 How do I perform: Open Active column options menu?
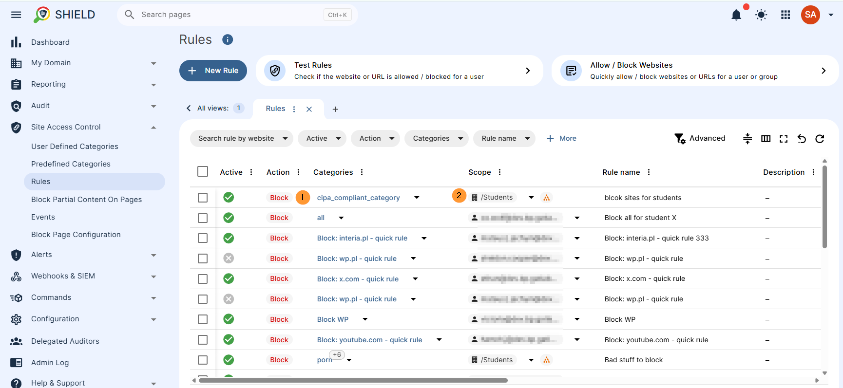coord(251,172)
